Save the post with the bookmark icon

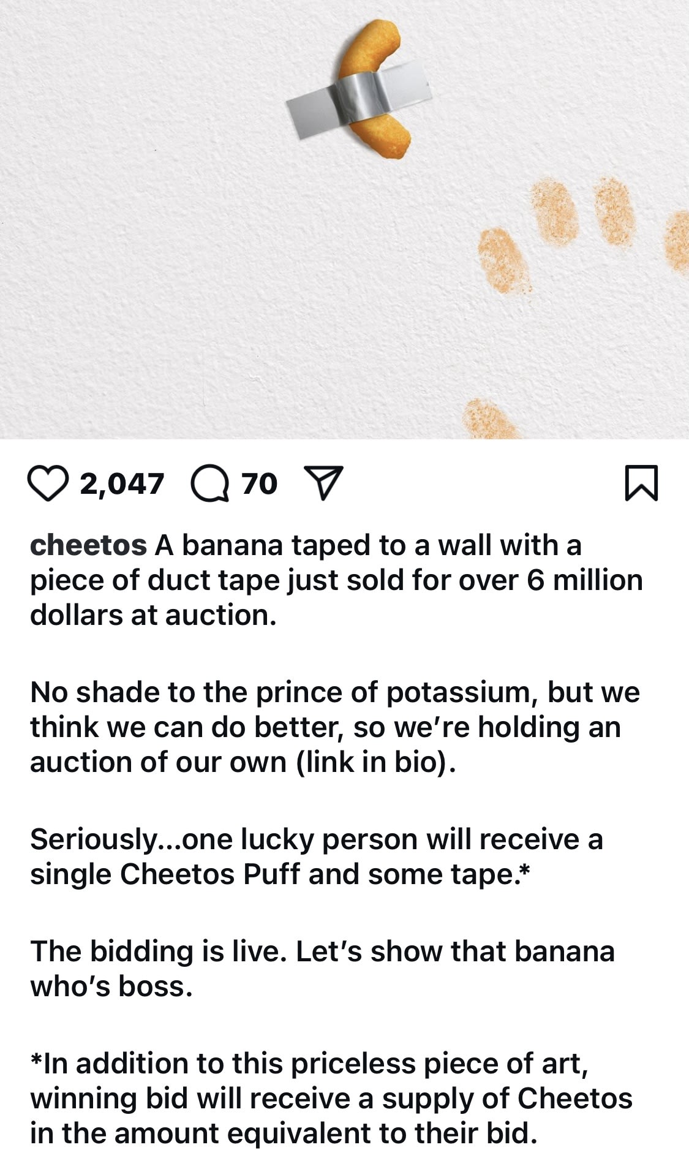tap(641, 483)
